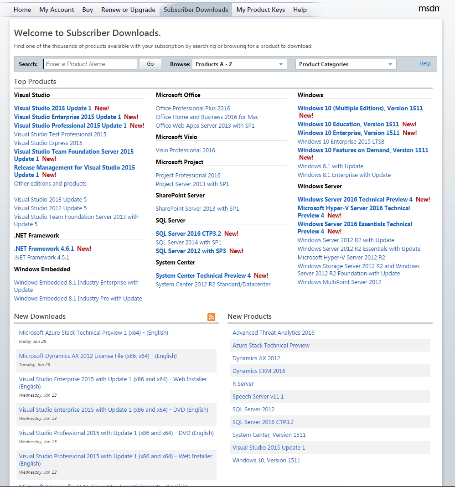Screen dimensions: 455x487
Task: Open Windows Server 2016 Technical Preview 4
Action: 355,200
